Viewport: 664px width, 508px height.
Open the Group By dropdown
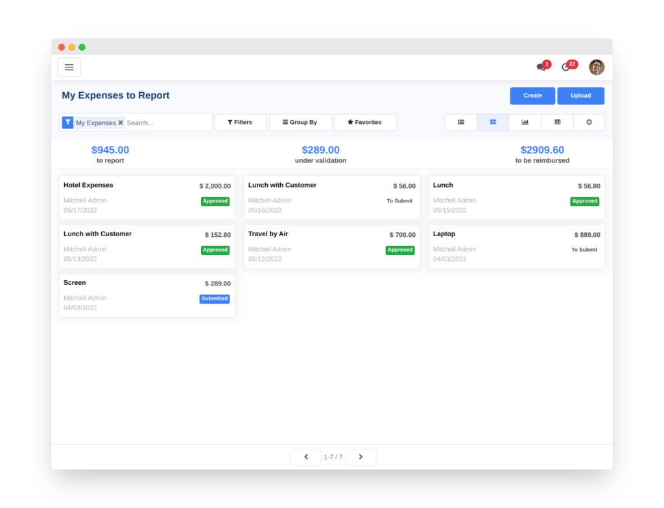click(300, 122)
